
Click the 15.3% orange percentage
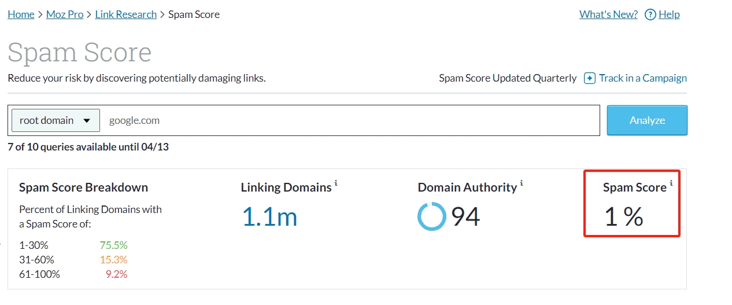tap(113, 260)
